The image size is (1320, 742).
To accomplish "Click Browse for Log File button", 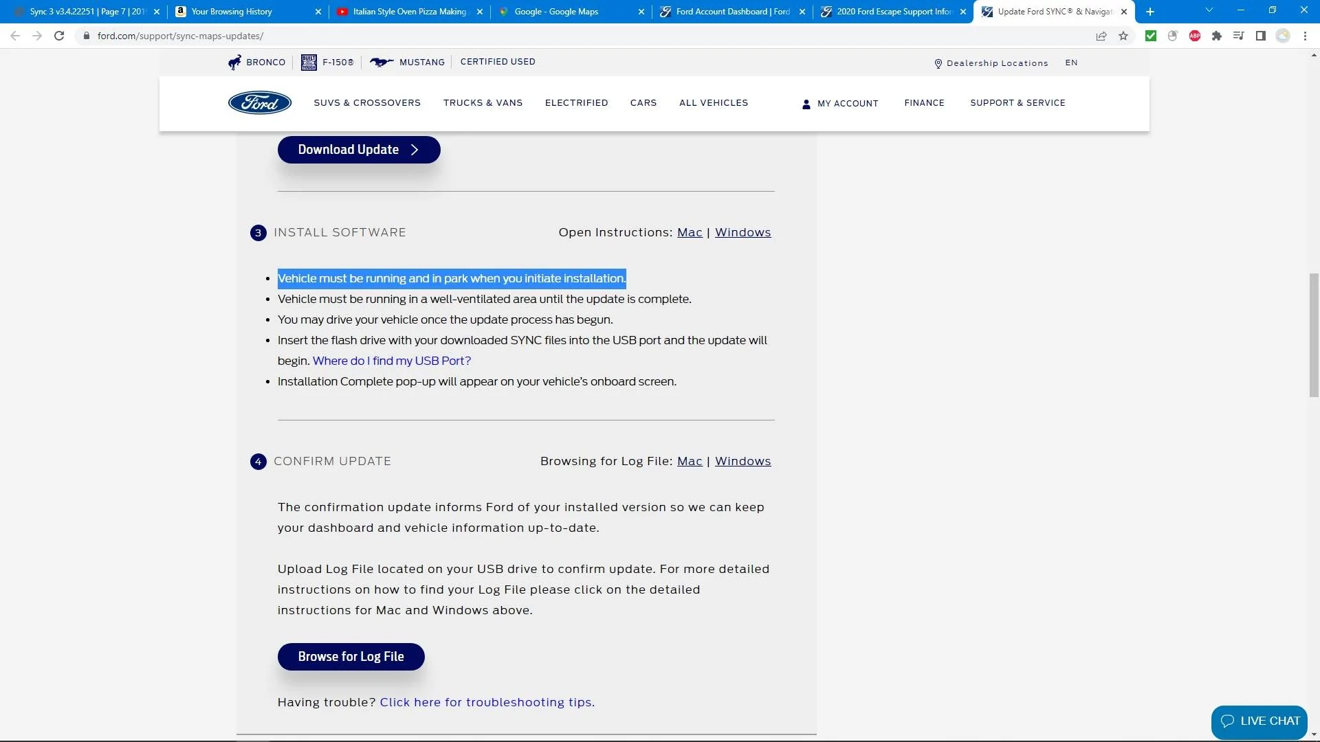I will tap(351, 657).
